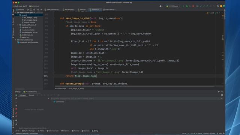Select art_image_1.png in project tree
Screen dimensions: 240x135
click(x=30, y=18)
